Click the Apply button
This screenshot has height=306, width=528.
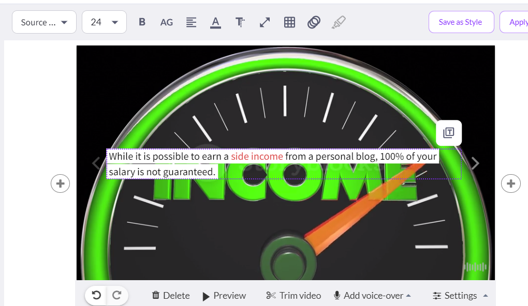pyautogui.click(x=514, y=22)
